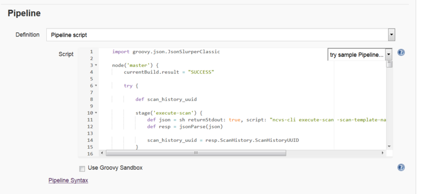Click the node('master') text
430x194 pixels.
132,65
